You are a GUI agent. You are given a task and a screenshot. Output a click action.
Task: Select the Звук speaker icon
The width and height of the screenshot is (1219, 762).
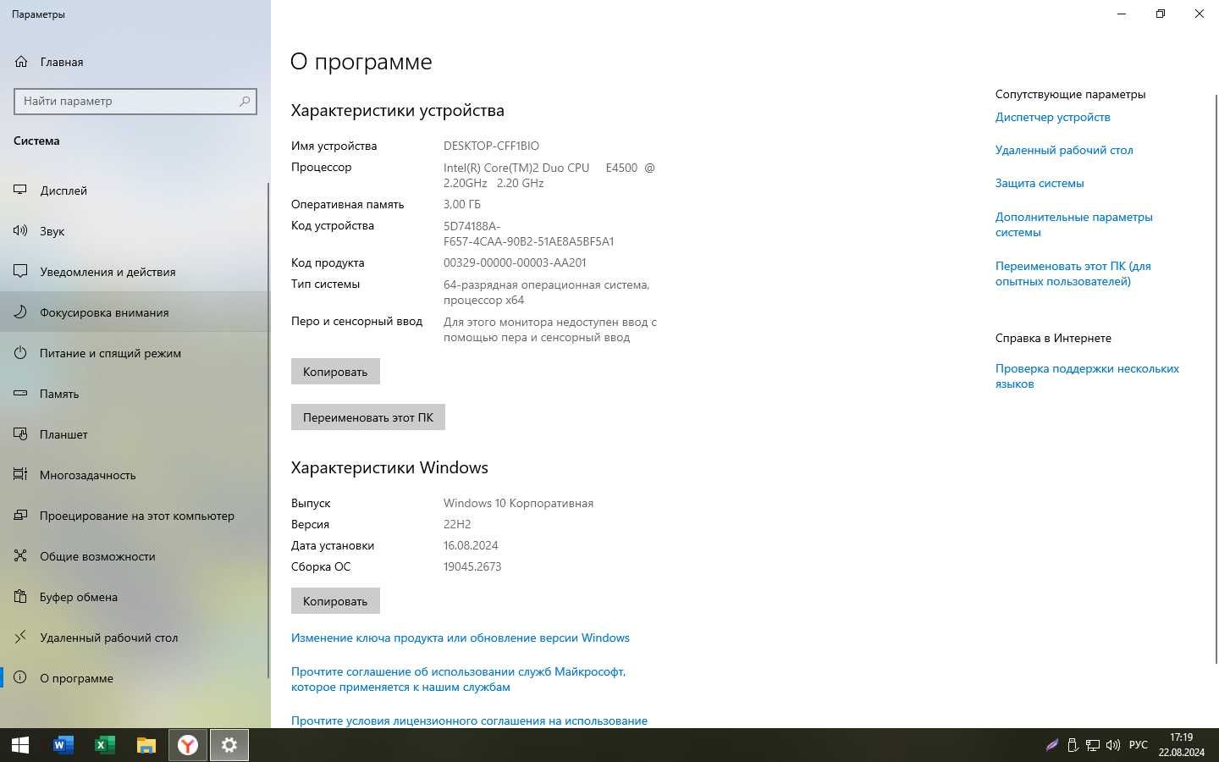(20, 231)
